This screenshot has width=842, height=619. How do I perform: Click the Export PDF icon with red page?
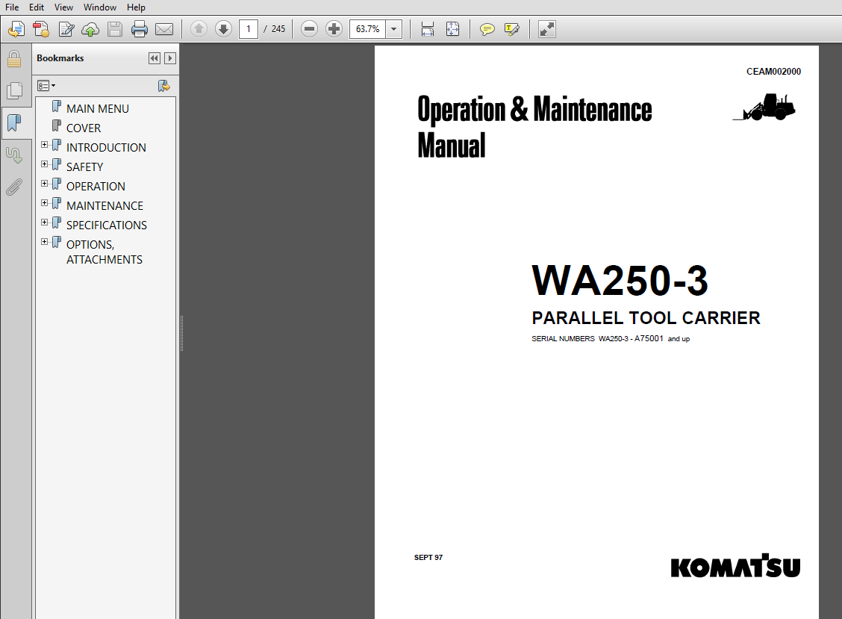coord(41,29)
